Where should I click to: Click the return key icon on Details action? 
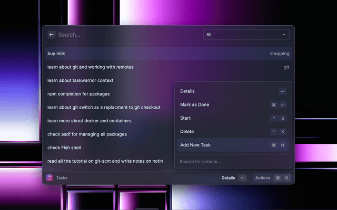(x=282, y=91)
